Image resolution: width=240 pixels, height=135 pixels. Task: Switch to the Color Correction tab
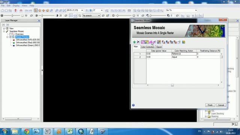click(x=148, y=47)
